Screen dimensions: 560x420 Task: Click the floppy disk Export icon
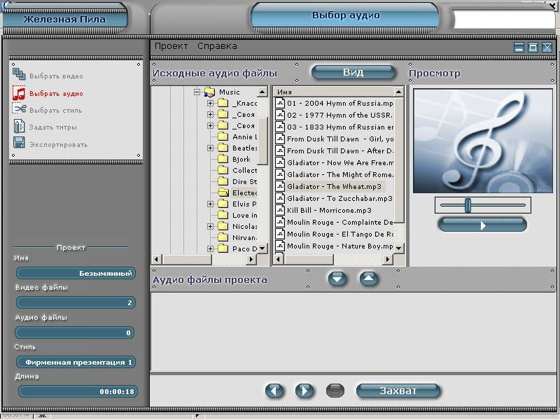pyautogui.click(x=19, y=143)
